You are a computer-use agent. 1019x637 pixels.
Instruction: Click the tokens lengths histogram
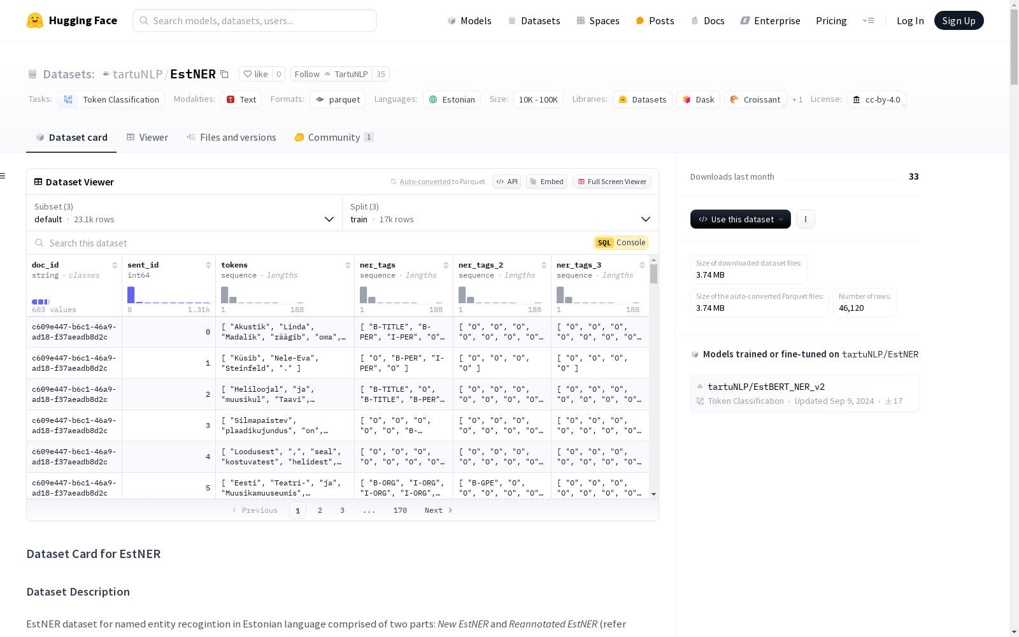point(262,294)
